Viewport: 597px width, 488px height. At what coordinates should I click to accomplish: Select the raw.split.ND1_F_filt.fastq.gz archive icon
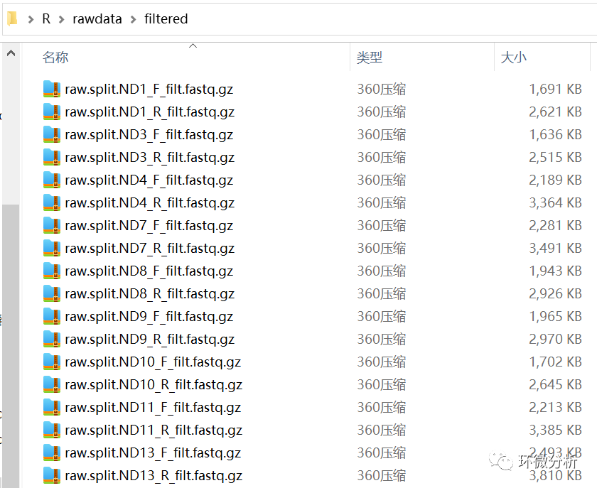click(52, 89)
